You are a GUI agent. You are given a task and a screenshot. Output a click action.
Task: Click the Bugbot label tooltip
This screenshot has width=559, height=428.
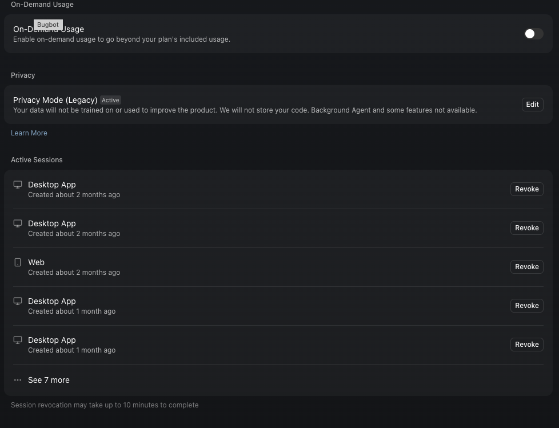pos(47,25)
